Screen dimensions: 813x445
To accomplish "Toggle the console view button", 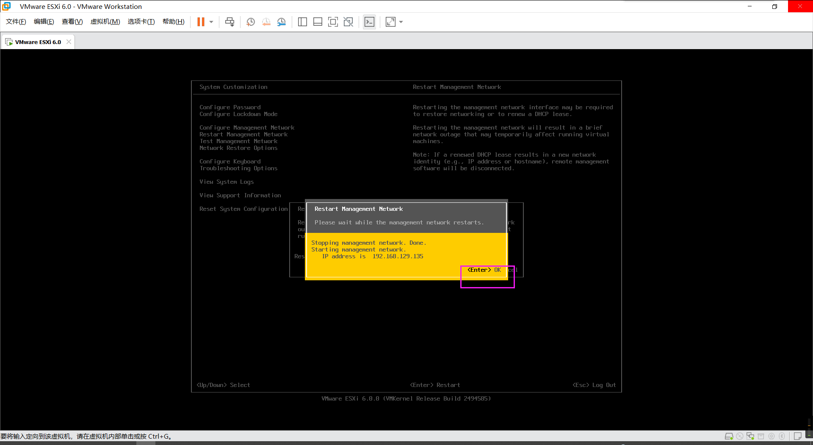I will (x=369, y=22).
